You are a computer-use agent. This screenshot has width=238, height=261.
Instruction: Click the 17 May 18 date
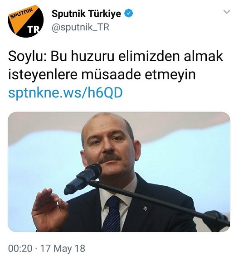[x=63, y=248]
